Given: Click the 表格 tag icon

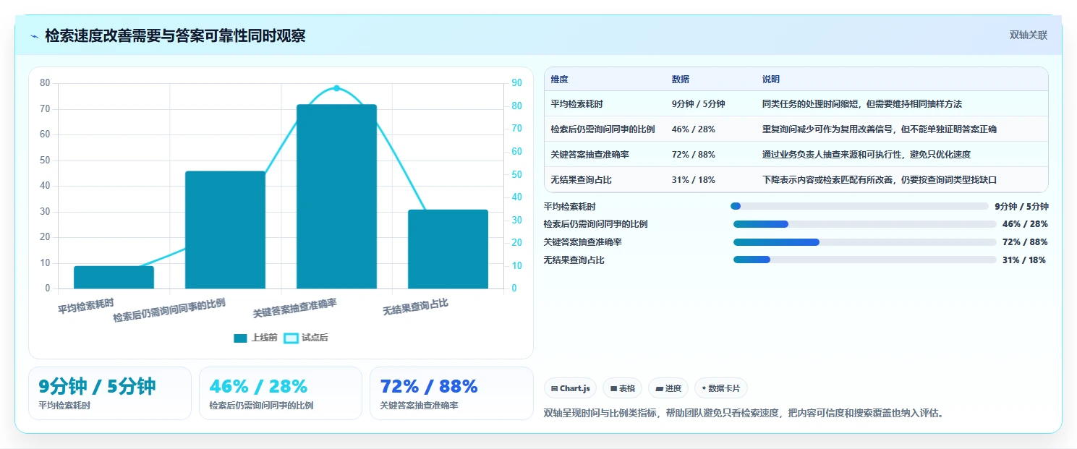Looking at the screenshot, I should click(613, 389).
